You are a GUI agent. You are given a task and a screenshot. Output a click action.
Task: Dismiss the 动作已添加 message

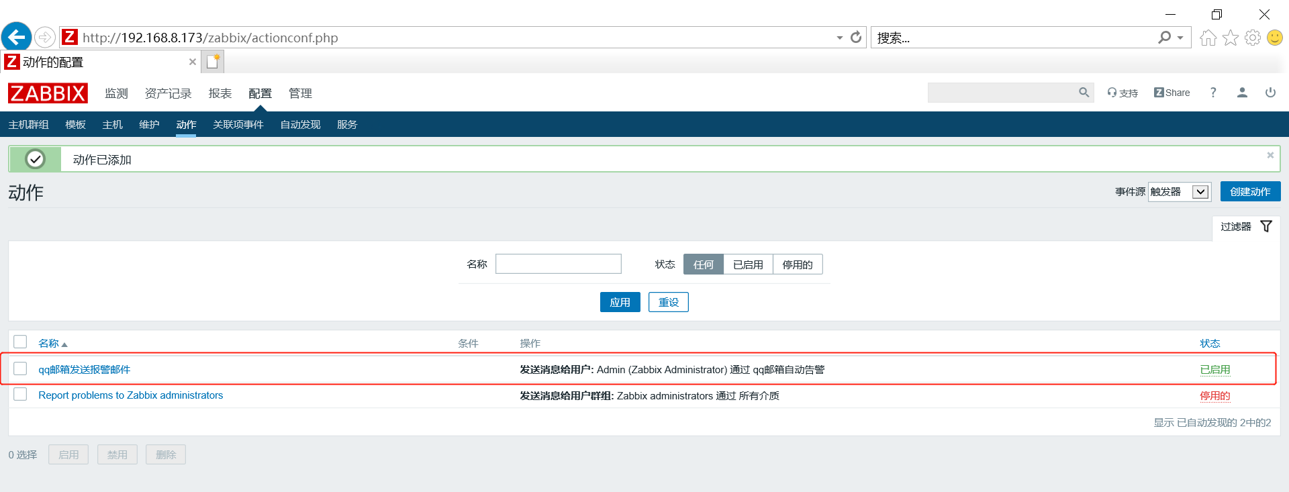point(1270,155)
